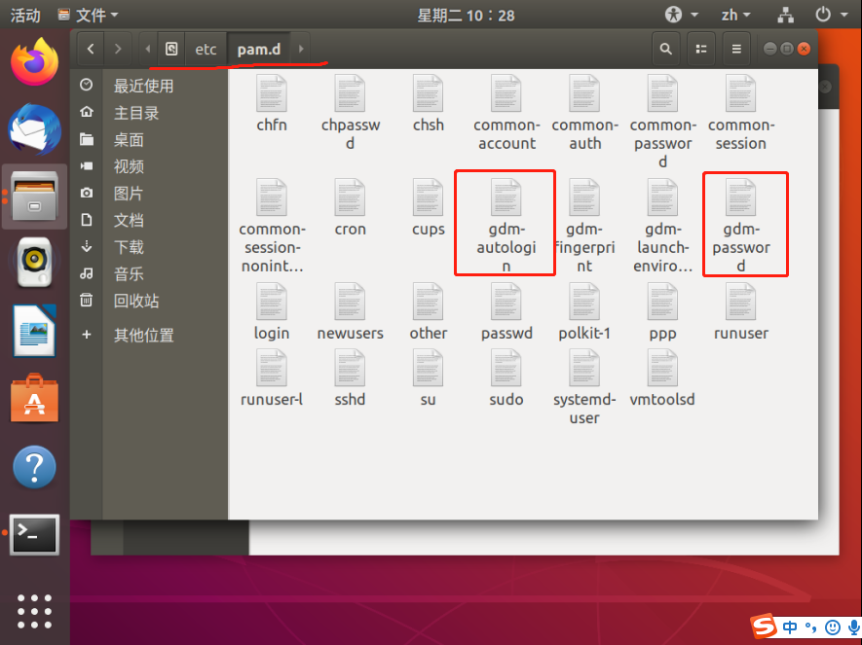Open Videos (视频) in sidebar
This screenshot has width=862, height=645.
[129, 166]
